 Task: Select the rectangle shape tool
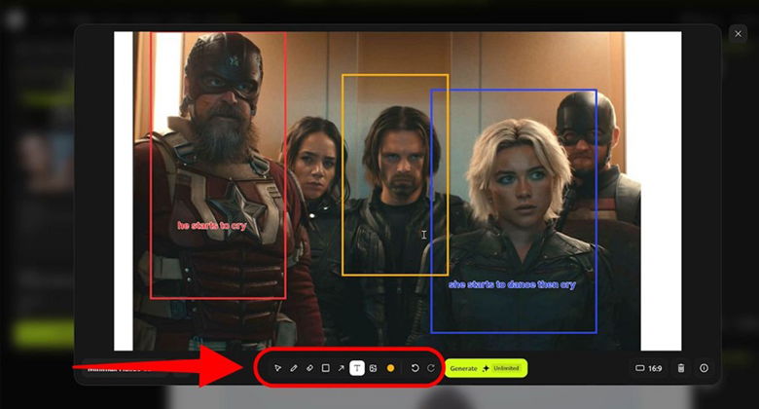pos(325,368)
